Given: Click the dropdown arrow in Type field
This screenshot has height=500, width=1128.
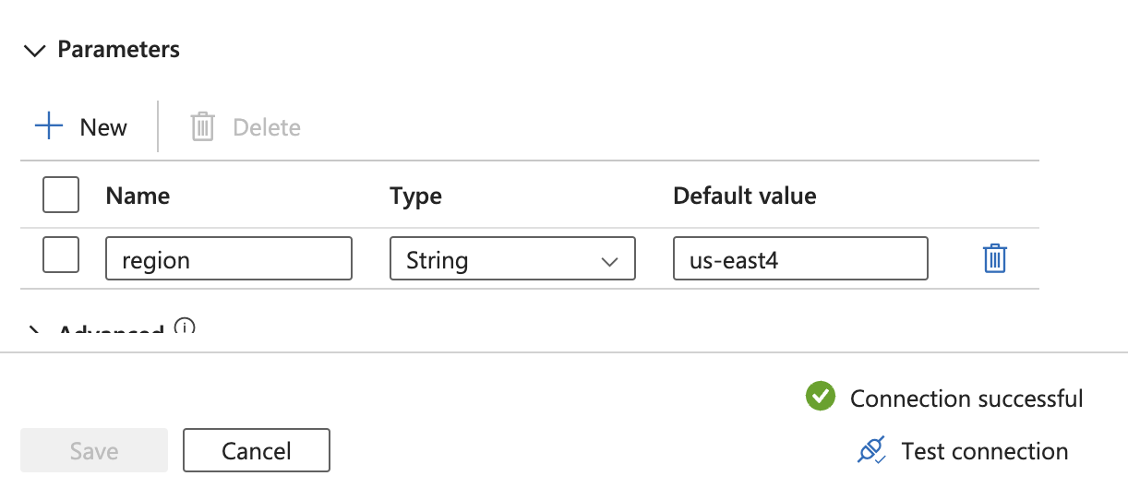Looking at the screenshot, I should 609,261.
